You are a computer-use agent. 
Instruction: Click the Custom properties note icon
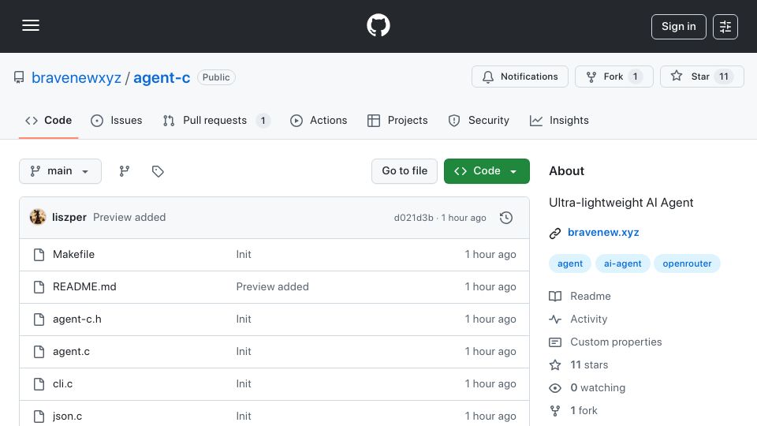click(555, 342)
